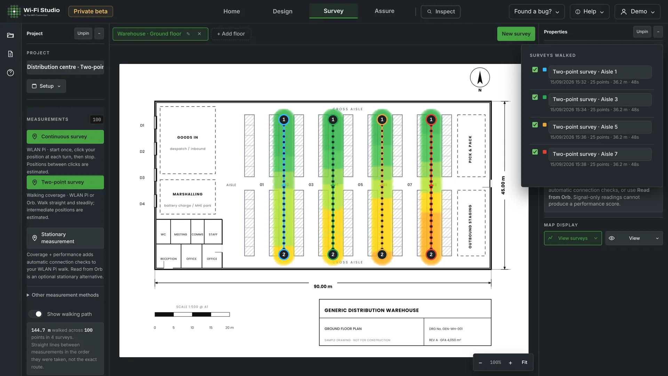This screenshot has height=376, width=668.
Task: Select point 1 marker on blue Aisle 1 path
Action: click(x=284, y=120)
